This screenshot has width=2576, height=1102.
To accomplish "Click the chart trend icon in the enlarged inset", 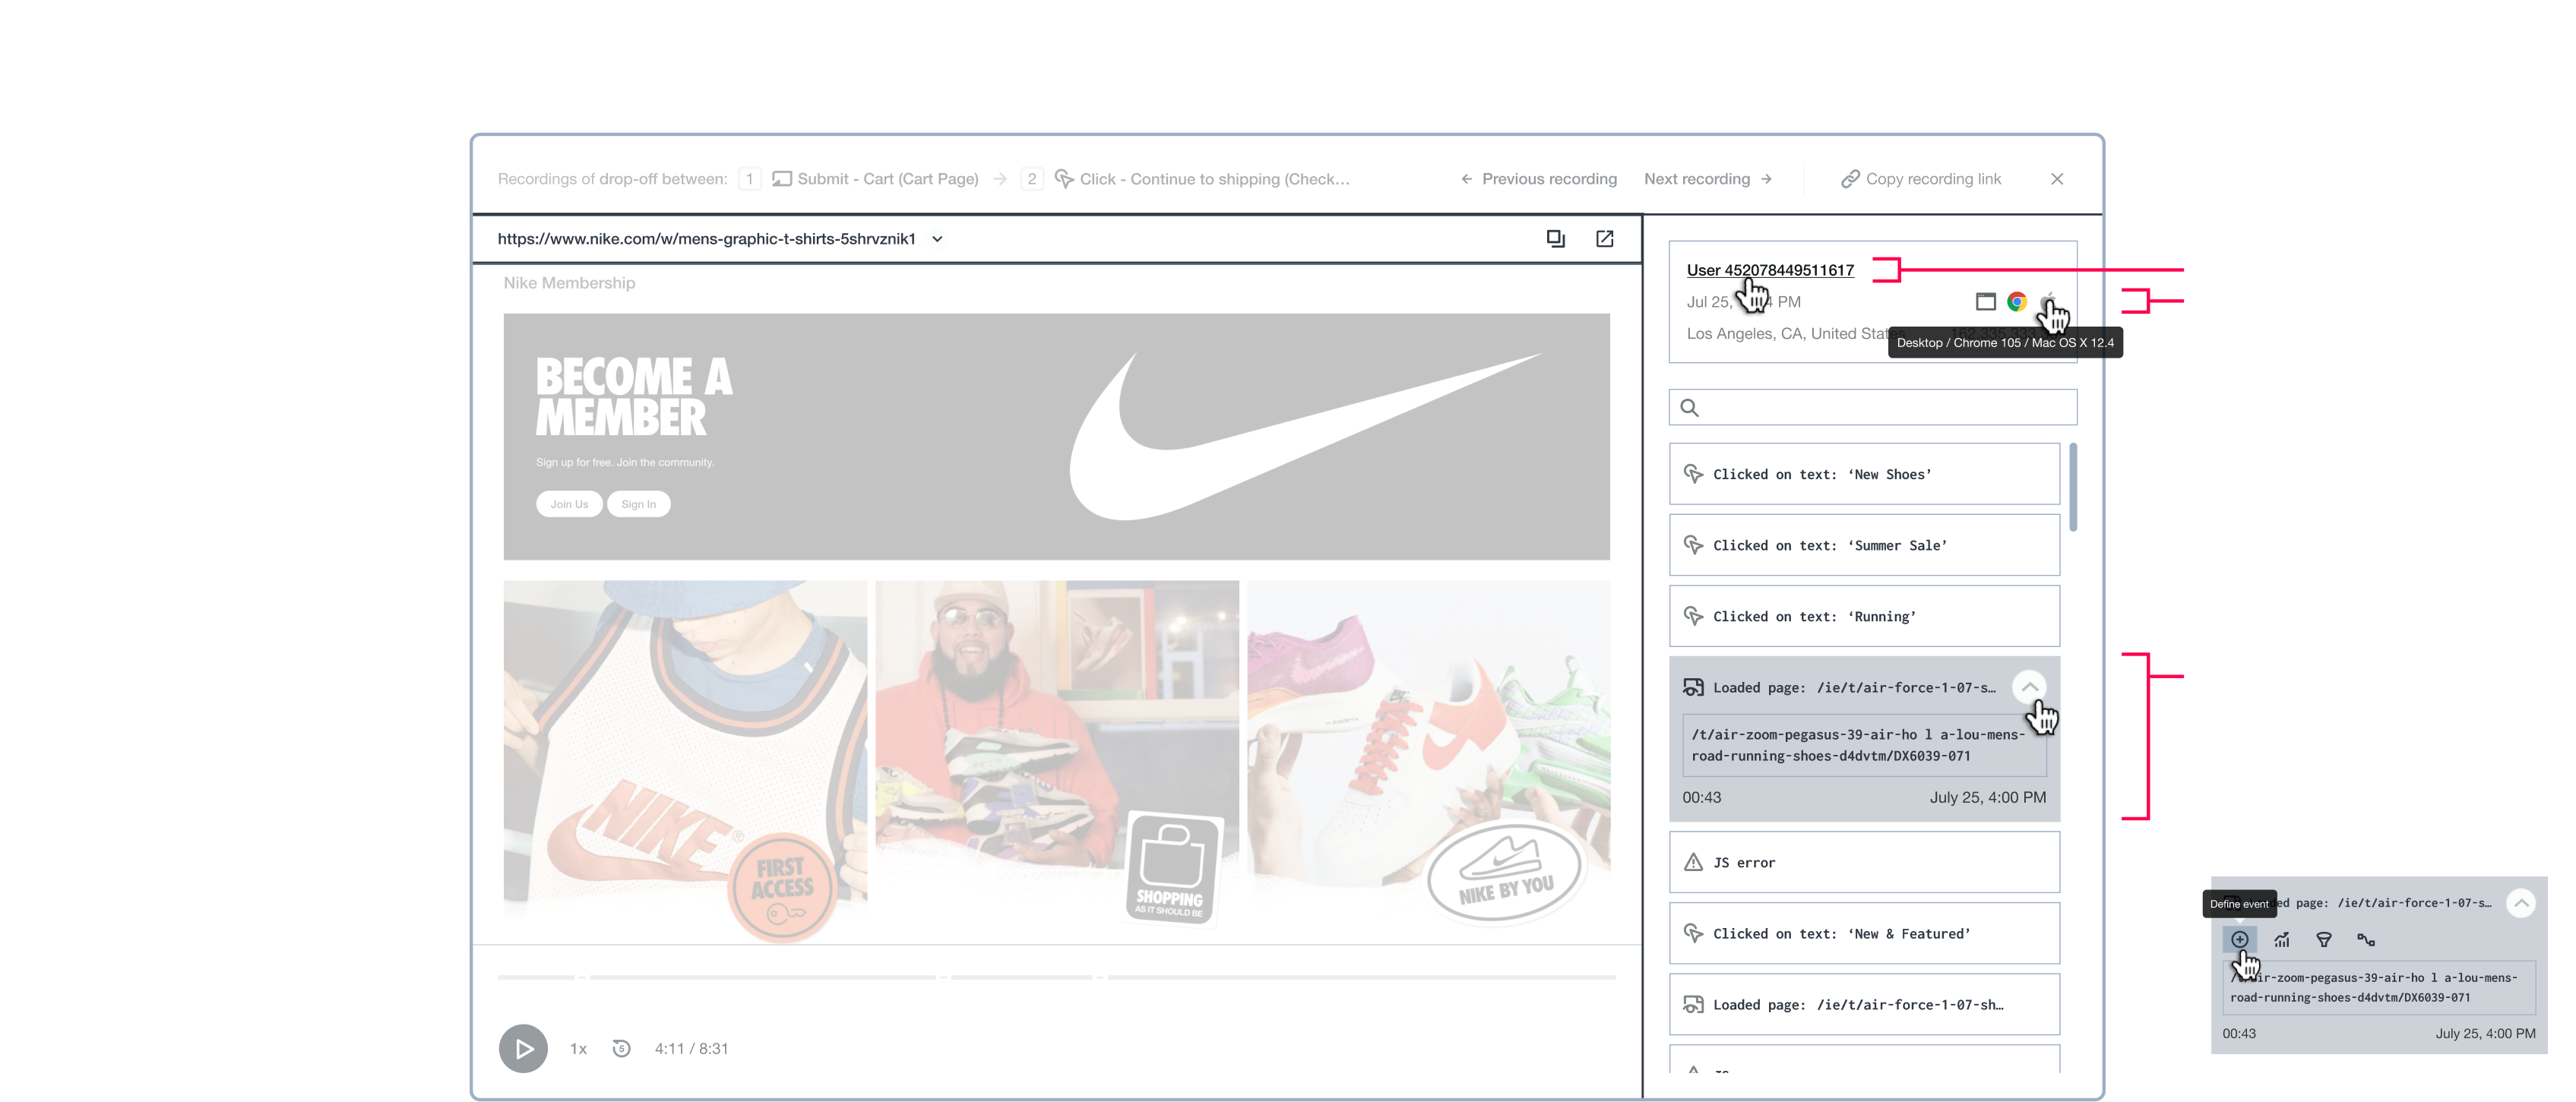I will [2281, 939].
